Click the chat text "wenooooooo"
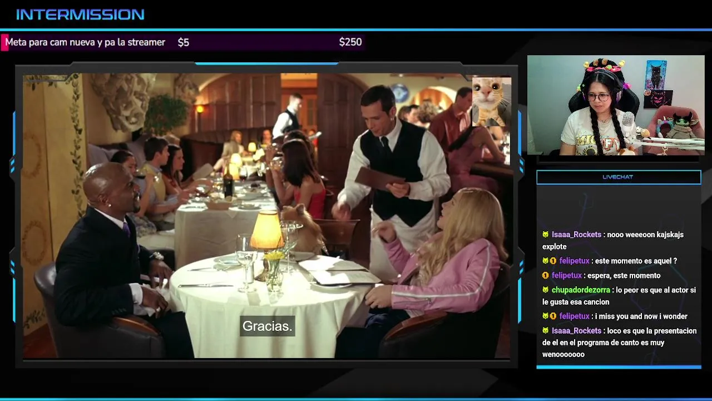The height and width of the screenshot is (401, 712). coord(563,354)
